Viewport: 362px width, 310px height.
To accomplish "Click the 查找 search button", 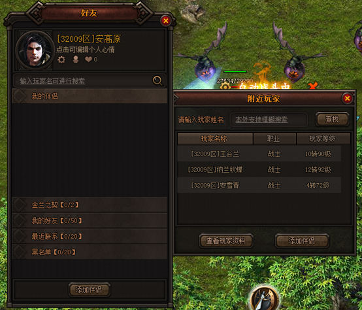I will [x=332, y=119].
